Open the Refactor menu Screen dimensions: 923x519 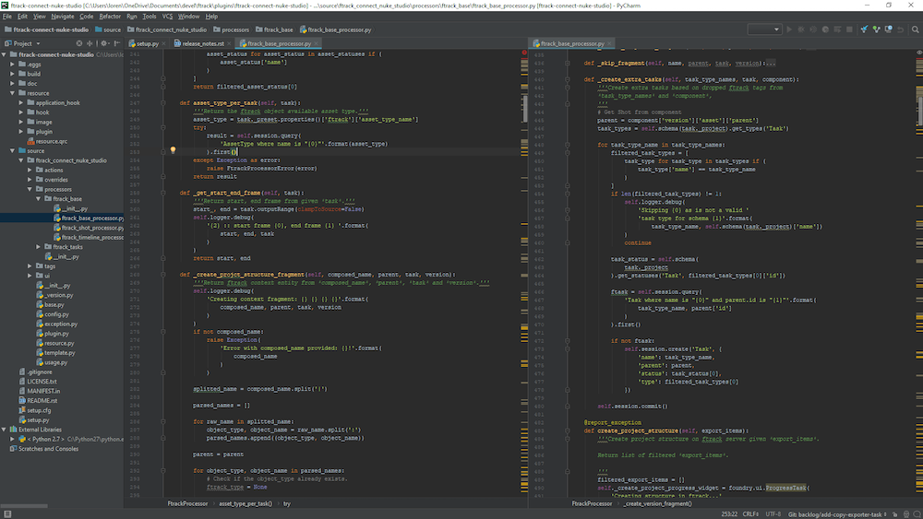point(110,17)
